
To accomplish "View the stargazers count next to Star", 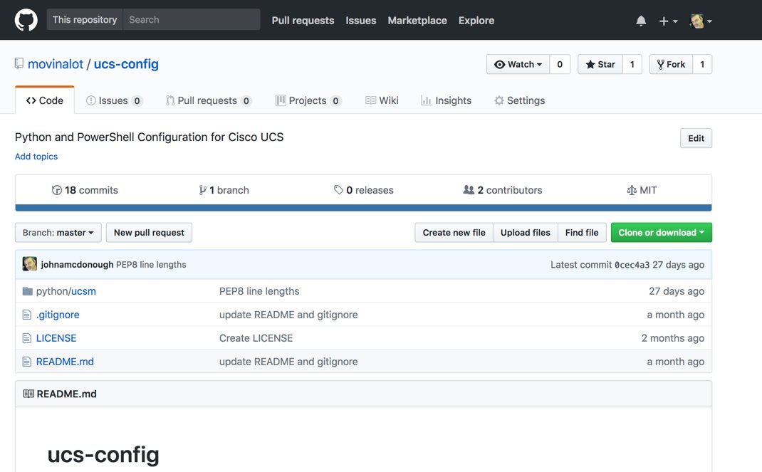I will coord(632,64).
